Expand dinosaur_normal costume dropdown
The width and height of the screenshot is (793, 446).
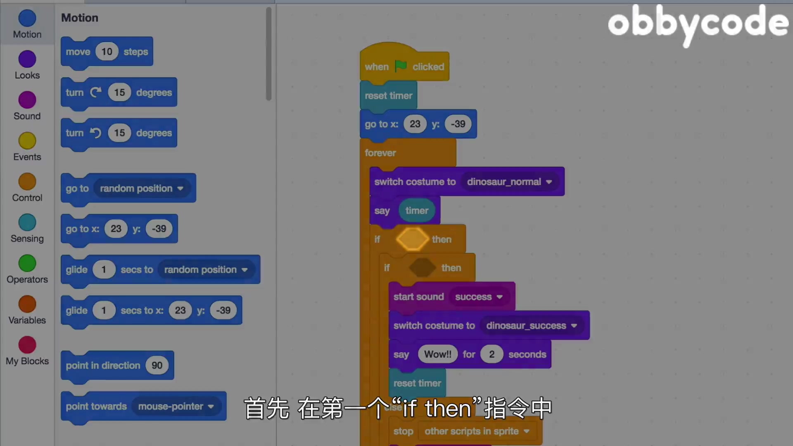pos(548,181)
